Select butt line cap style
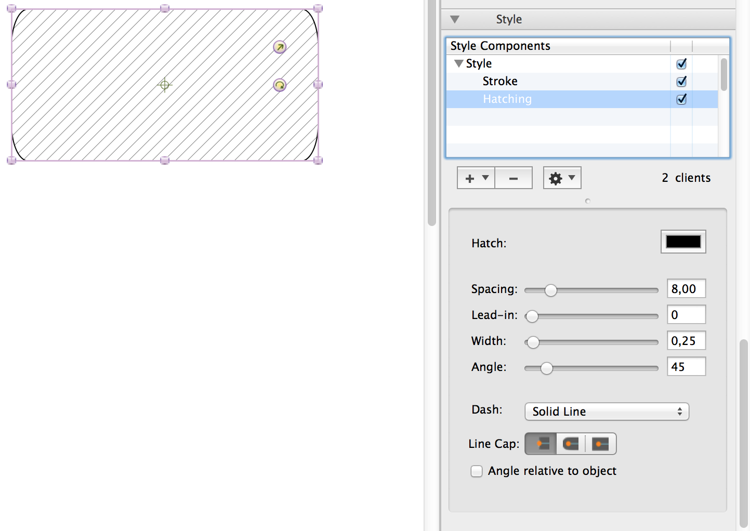Viewport: 750px width, 531px height. [541, 444]
